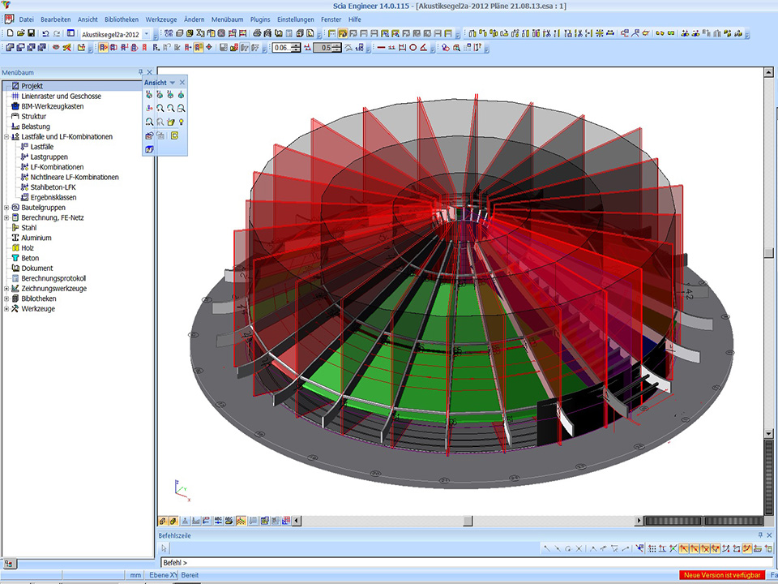Open the Einstellungen menu
Viewport: 778px width, 584px height.
click(295, 19)
